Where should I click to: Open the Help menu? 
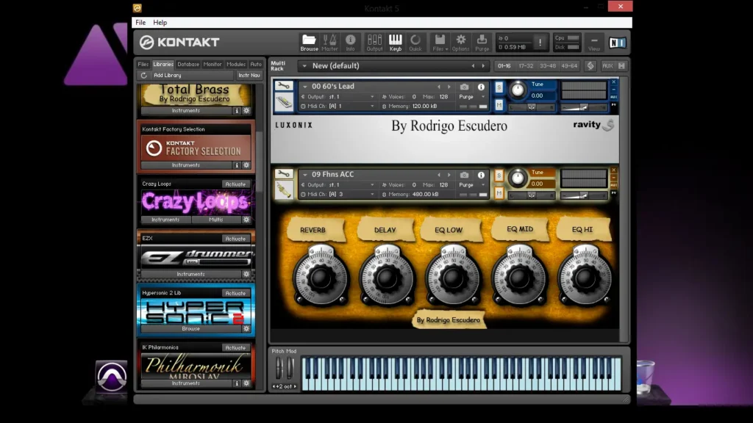coord(160,23)
